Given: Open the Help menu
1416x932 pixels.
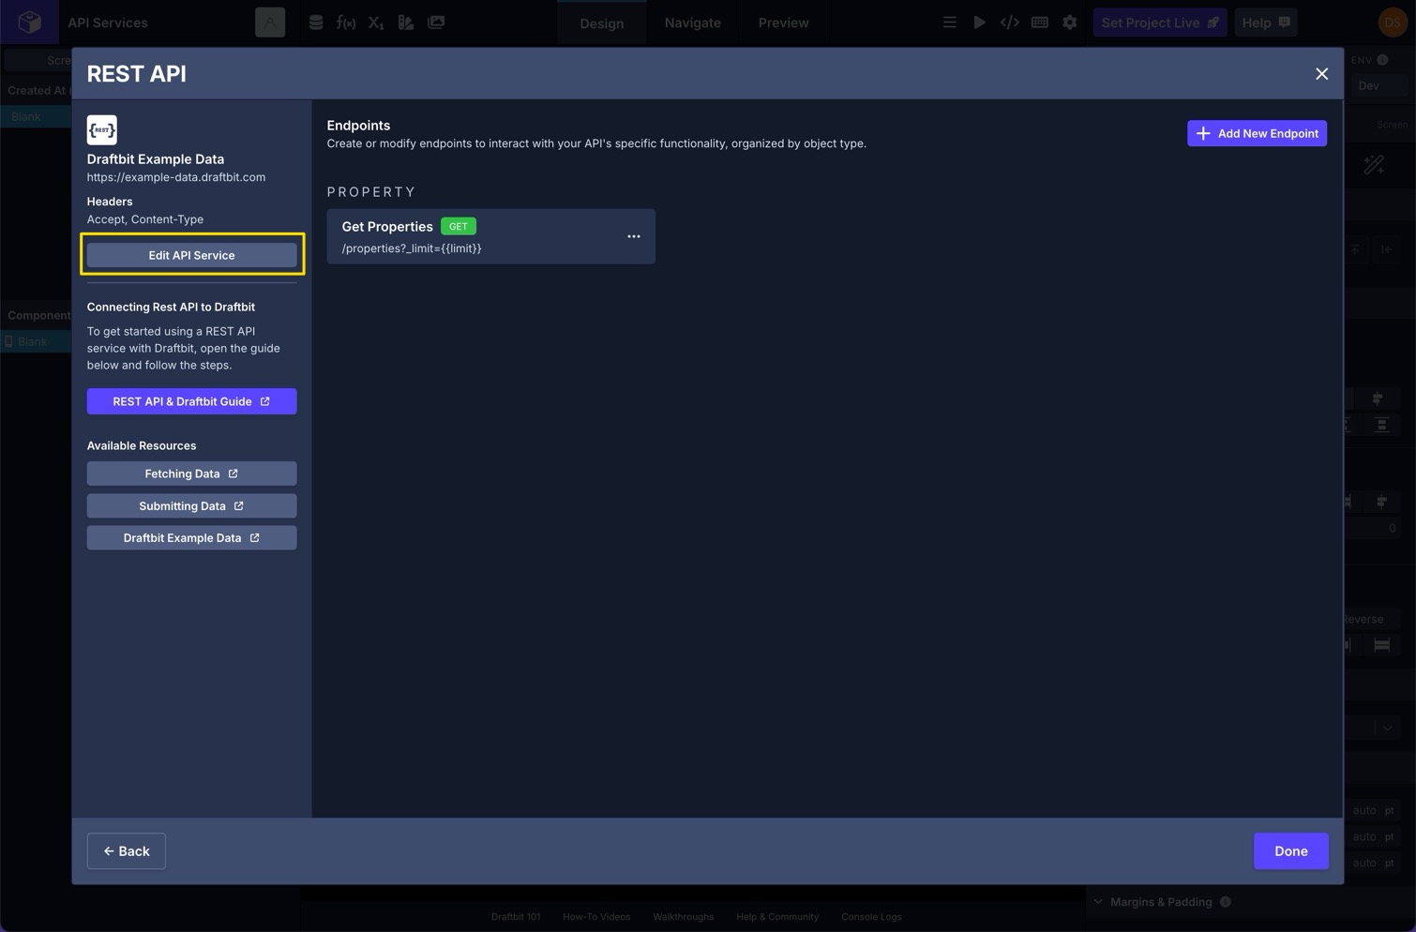Looking at the screenshot, I should 1266,23.
